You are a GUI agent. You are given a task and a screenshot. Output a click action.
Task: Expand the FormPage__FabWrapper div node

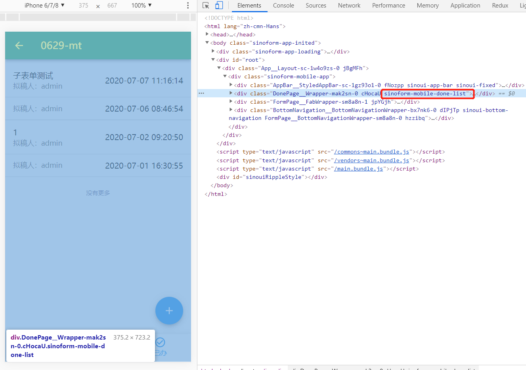pyautogui.click(x=231, y=102)
